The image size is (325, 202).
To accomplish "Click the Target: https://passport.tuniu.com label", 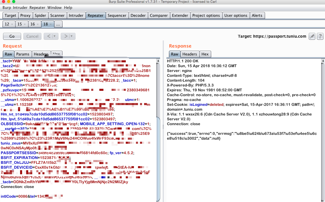I will [x=272, y=36].
